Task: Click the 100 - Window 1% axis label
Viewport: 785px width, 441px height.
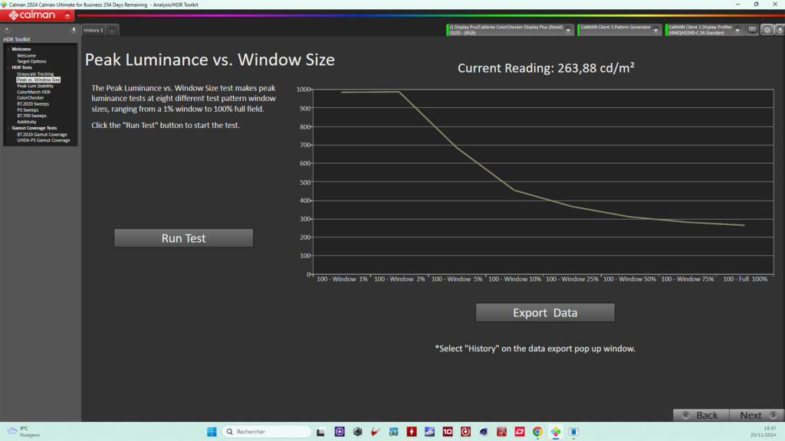Action: [x=342, y=279]
